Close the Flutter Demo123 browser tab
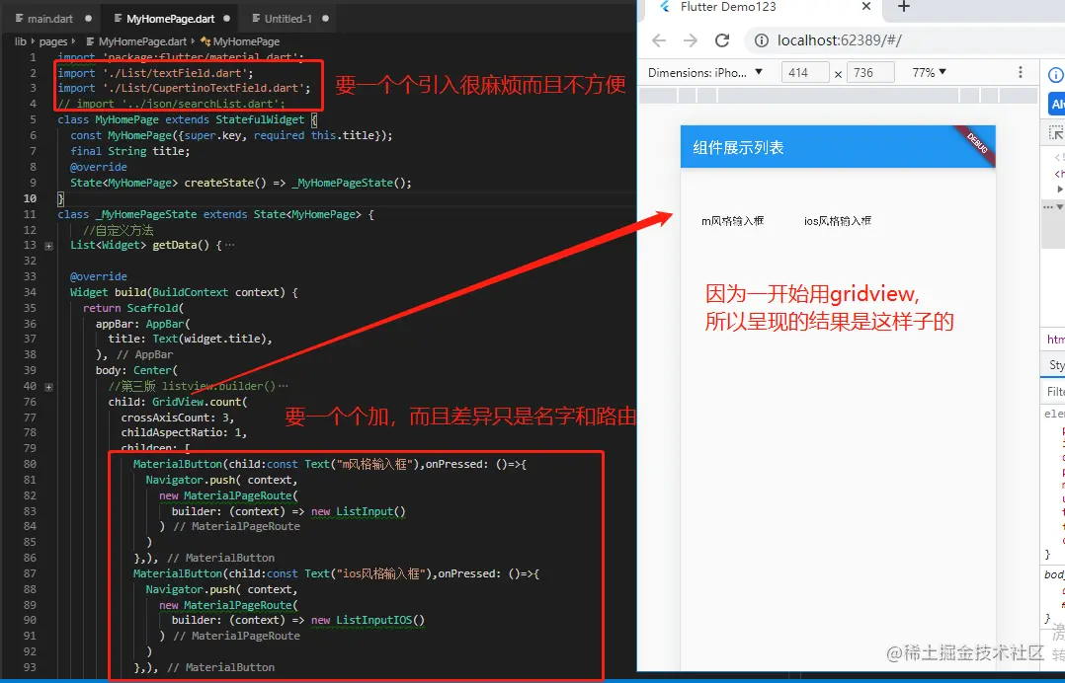The image size is (1065, 683). [866, 7]
